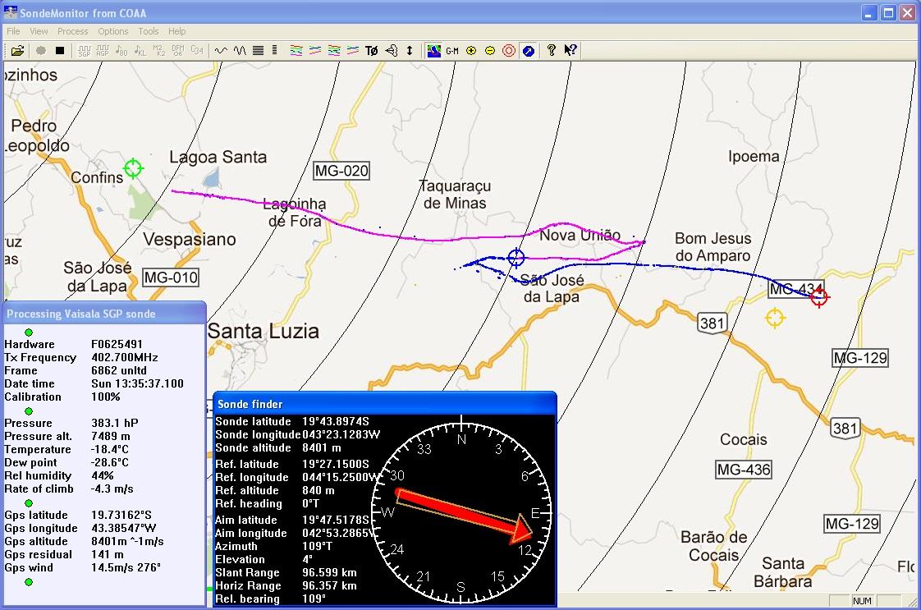Screen dimensions: 921x610
Task: Select the DFM06 sonde type toolbar icon
Action: pos(178,51)
